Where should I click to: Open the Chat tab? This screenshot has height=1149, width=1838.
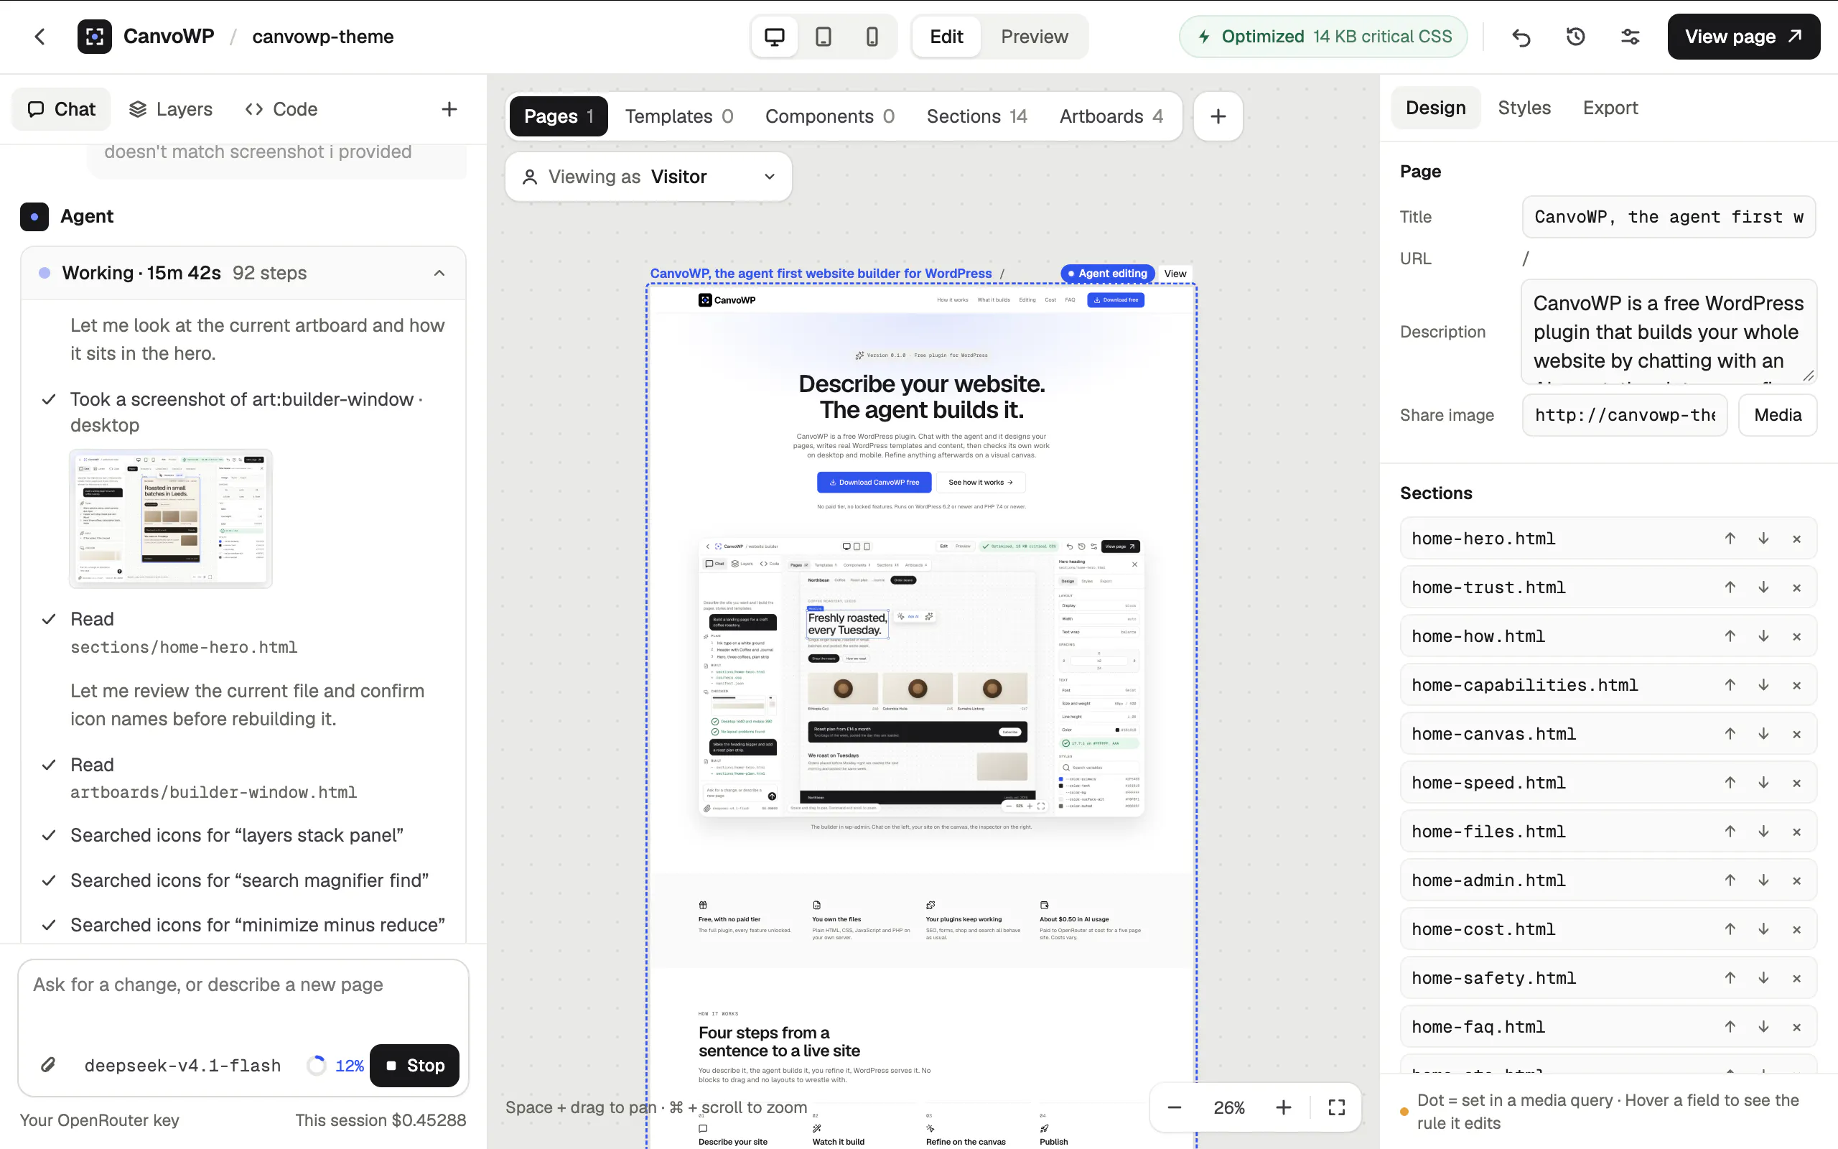point(62,109)
